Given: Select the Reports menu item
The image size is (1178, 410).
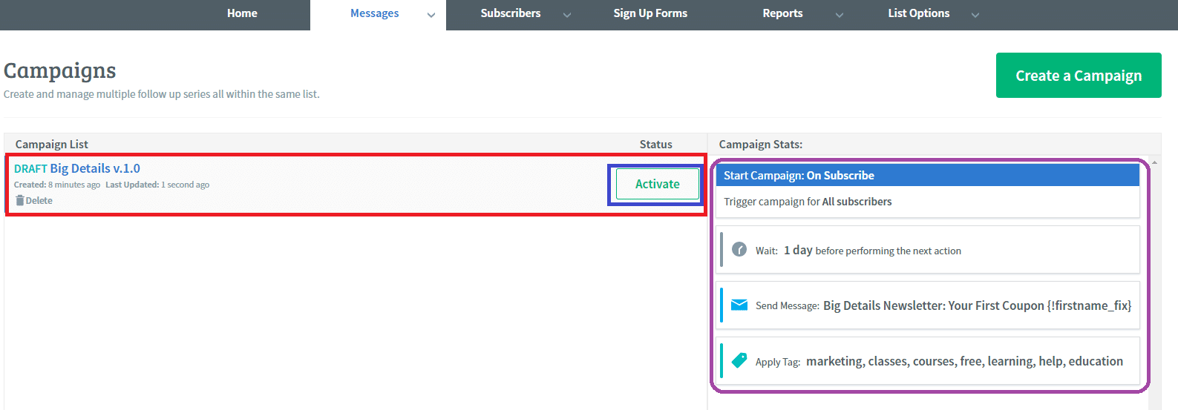Looking at the screenshot, I should click(x=782, y=13).
